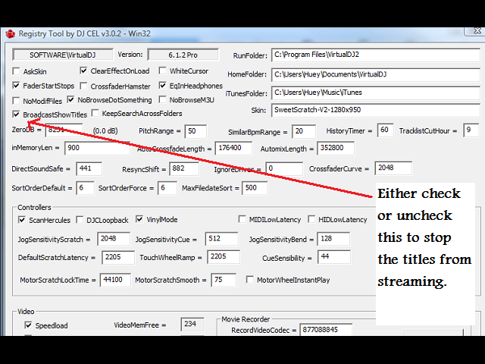Edit JogSensitivityBend value 128
Viewport: 485px width, 364px height.
333,239
